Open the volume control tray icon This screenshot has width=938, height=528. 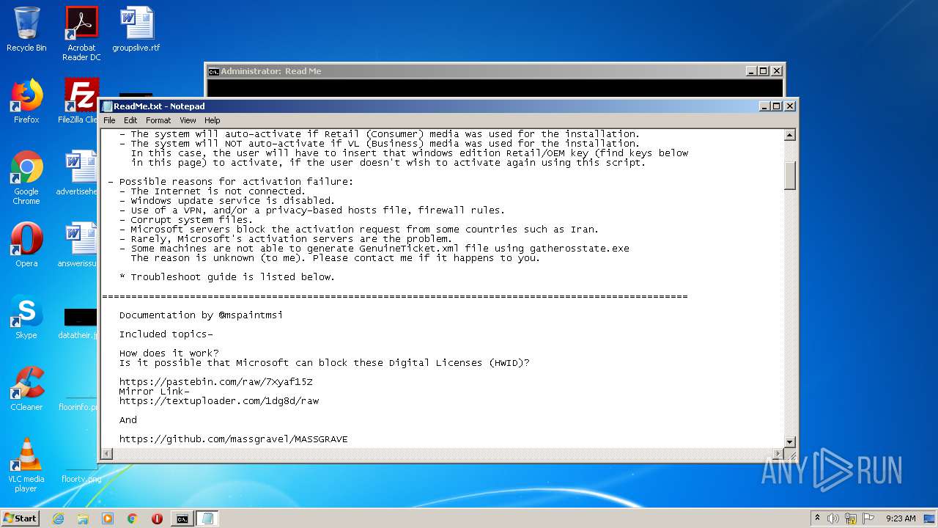[833, 518]
